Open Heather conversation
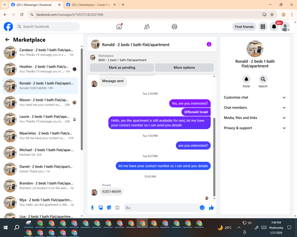 tap(40, 69)
